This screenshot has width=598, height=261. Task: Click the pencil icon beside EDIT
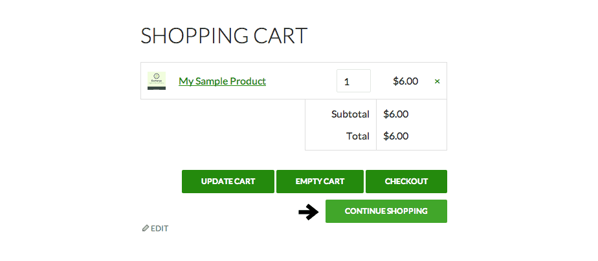(x=146, y=228)
